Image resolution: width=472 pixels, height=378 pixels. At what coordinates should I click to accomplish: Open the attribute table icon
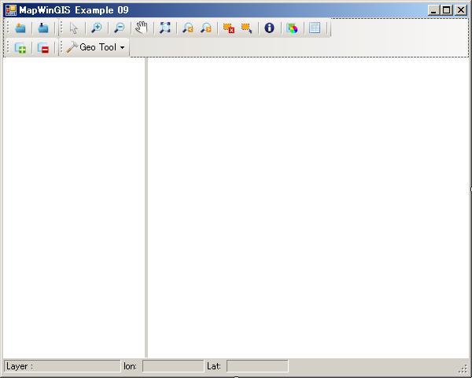click(x=315, y=28)
